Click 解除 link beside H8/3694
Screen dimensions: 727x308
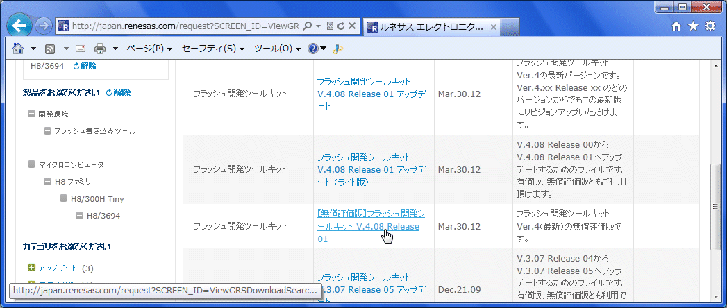pos(85,66)
